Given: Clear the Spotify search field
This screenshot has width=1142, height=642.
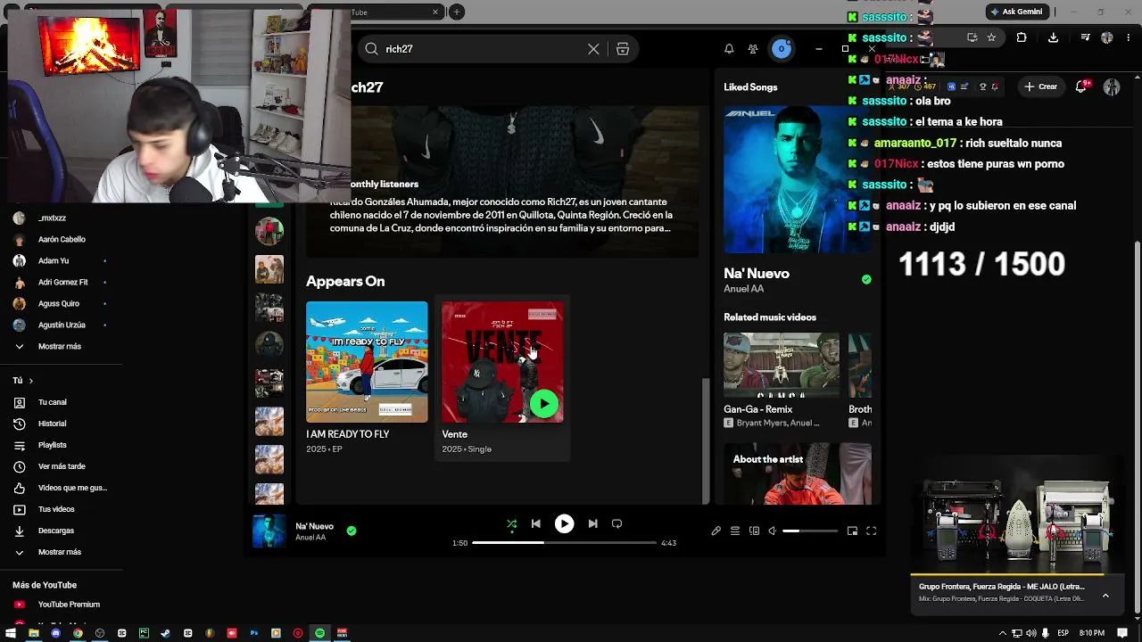Looking at the screenshot, I should pyautogui.click(x=593, y=49).
